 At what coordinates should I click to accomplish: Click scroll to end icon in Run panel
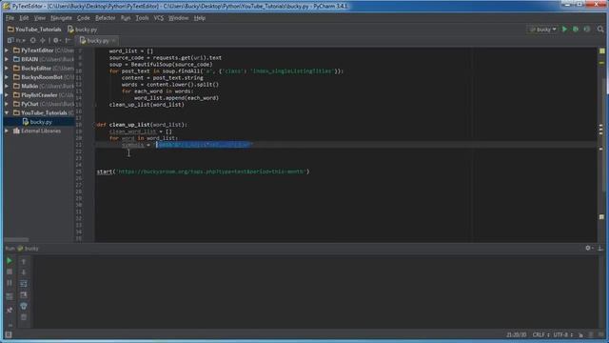pyautogui.click(x=24, y=294)
